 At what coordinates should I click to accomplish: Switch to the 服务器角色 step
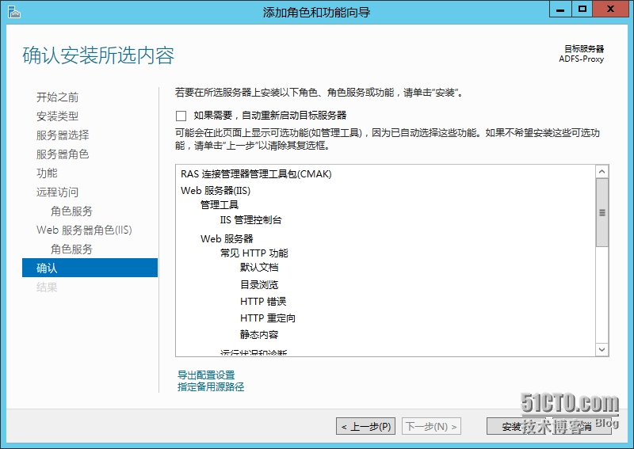tap(63, 154)
